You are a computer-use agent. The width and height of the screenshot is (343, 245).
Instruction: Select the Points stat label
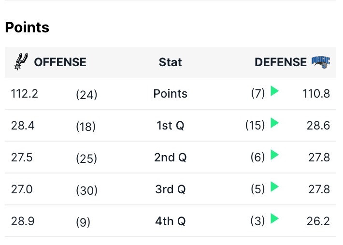(x=170, y=94)
